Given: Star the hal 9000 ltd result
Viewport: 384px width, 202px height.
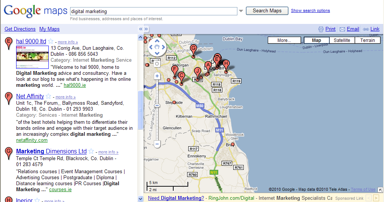Looking at the screenshot, I should tap(51, 41).
